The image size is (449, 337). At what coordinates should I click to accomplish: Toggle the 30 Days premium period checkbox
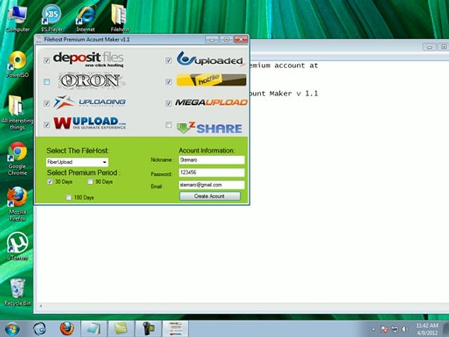[x=50, y=182]
